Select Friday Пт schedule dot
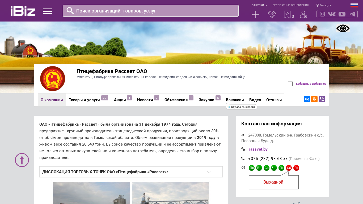The image size is (363, 204). (x=281, y=168)
